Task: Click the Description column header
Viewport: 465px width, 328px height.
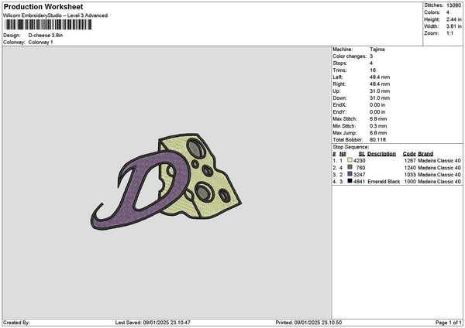Action: click(x=381, y=154)
